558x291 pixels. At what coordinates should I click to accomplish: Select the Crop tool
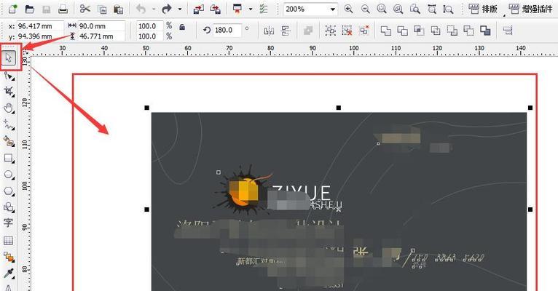pos(9,91)
